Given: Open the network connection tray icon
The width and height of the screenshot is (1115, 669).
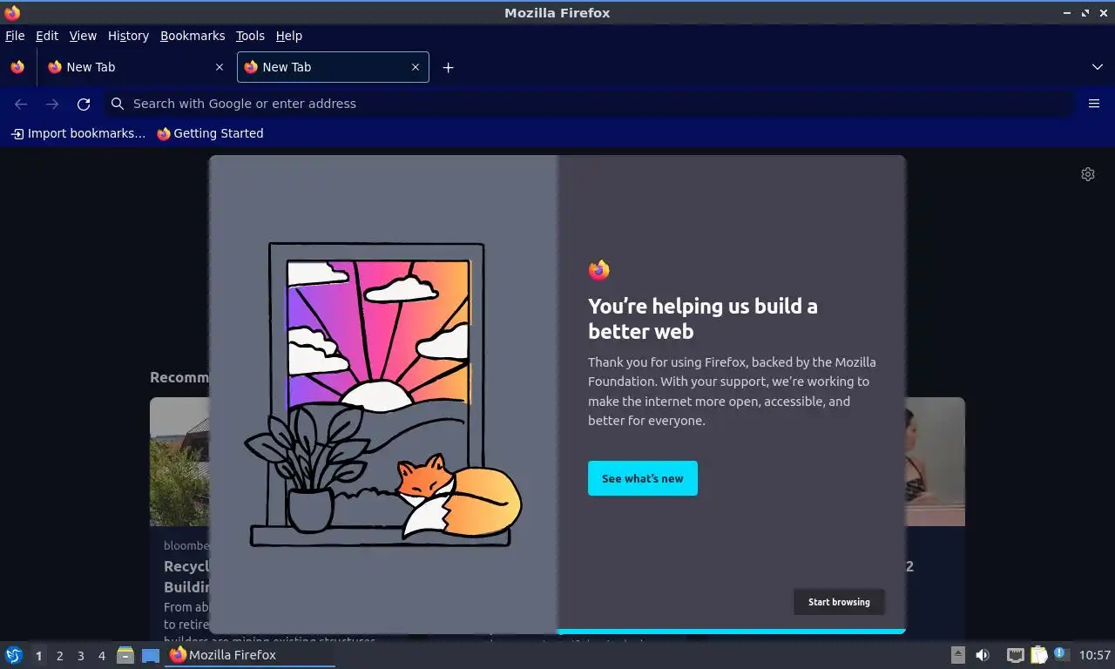Looking at the screenshot, I should click(1015, 655).
